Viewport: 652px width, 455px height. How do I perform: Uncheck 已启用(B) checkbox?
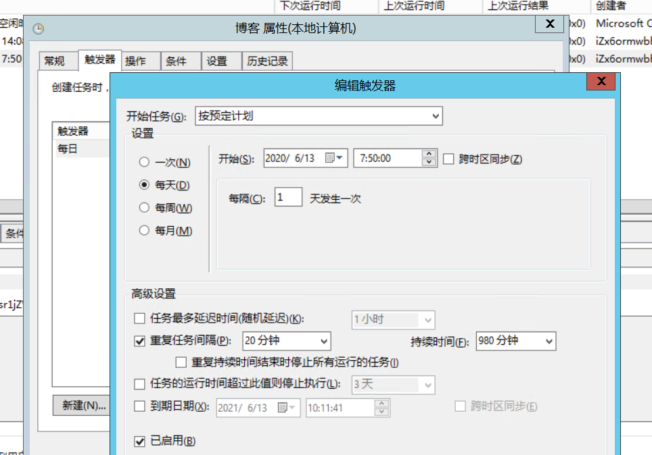(140, 441)
